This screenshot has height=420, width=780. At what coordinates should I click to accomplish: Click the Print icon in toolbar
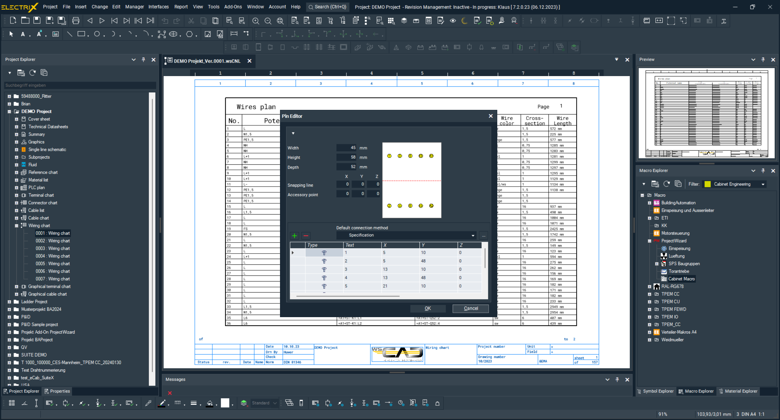coord(76,21)
